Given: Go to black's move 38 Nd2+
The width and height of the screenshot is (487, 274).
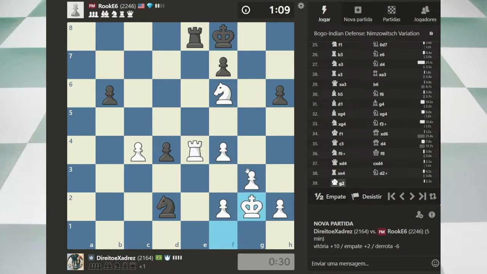Looking at the screenshot, I should coord(380,173).
